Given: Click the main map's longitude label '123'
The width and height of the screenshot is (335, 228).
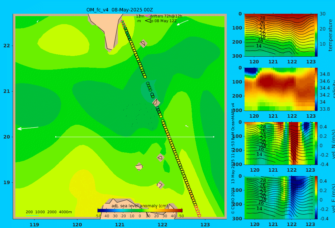Looking at the screenshot, I should pos(205,225).
